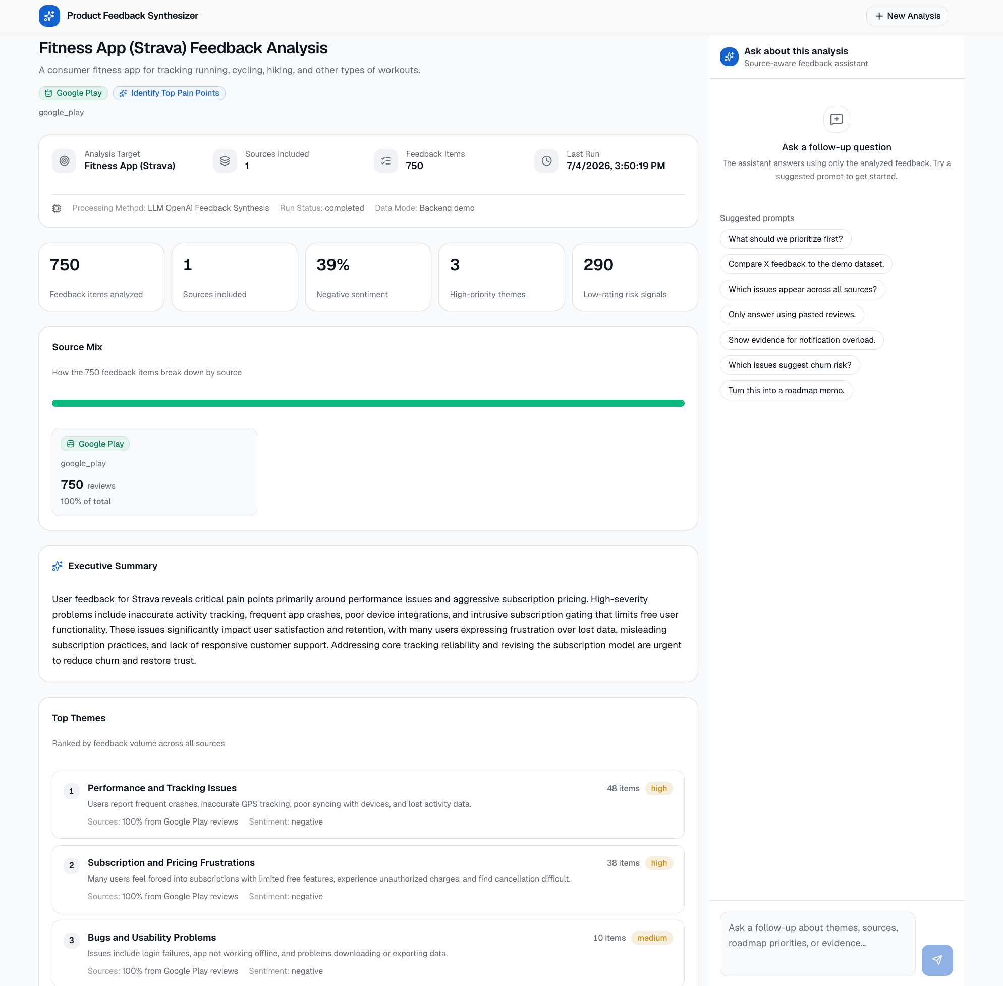Click the 'Data Mode: Backend demo' text

425,208
